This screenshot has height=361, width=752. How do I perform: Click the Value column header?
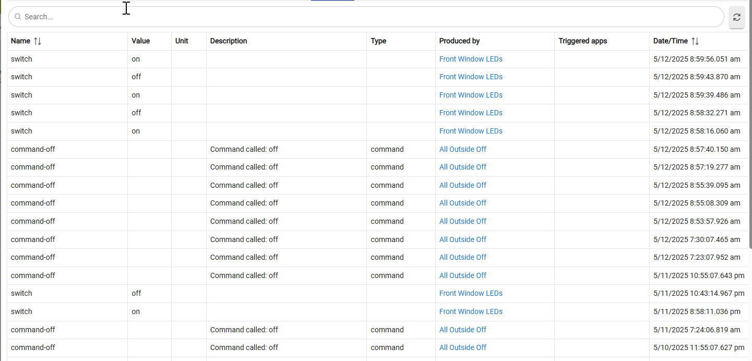point(140,41)
